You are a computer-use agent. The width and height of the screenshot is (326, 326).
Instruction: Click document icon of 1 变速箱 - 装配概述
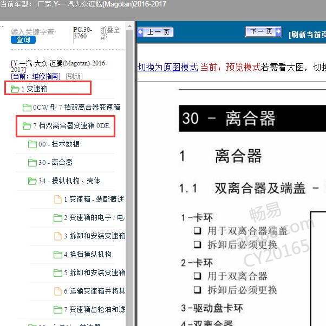[58, 199]
